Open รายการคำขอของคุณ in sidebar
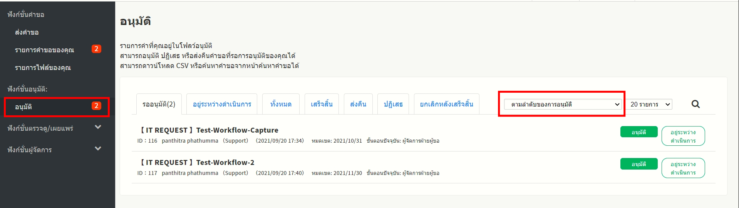The height and width of the screenshot is (208, 739). pos(44,50)
